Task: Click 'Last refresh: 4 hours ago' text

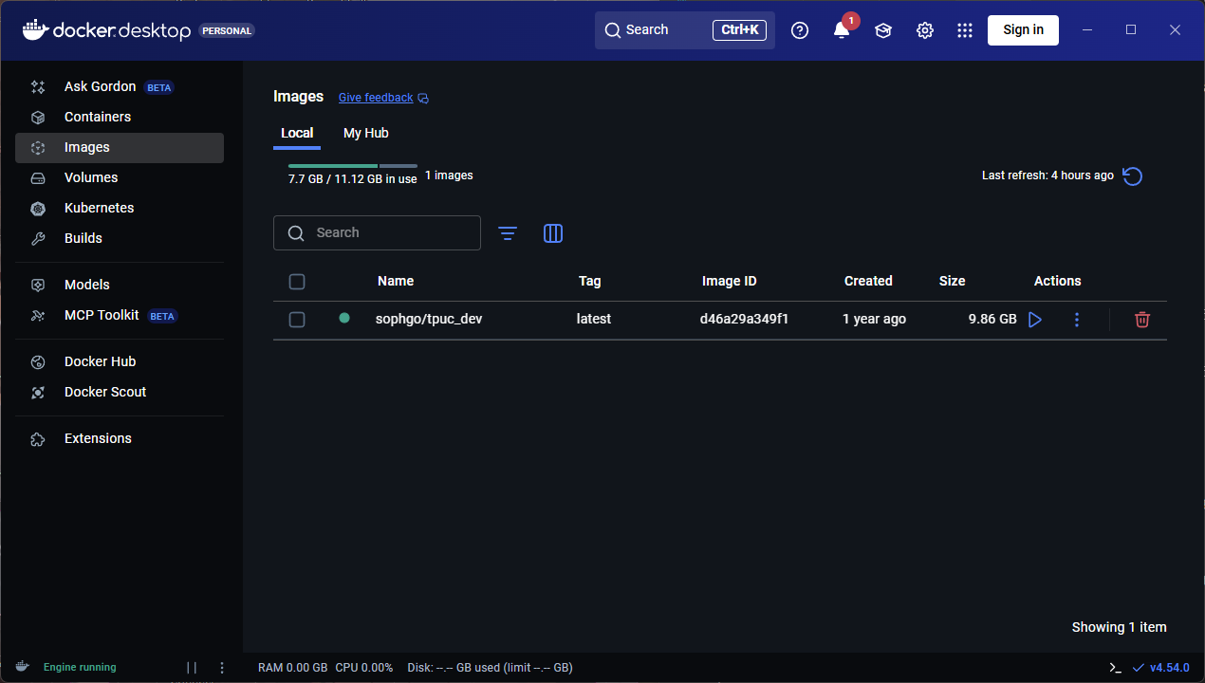Action: pos(1047,175)
